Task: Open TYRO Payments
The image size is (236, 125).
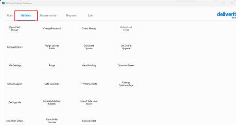Action: tap(89, 84)
